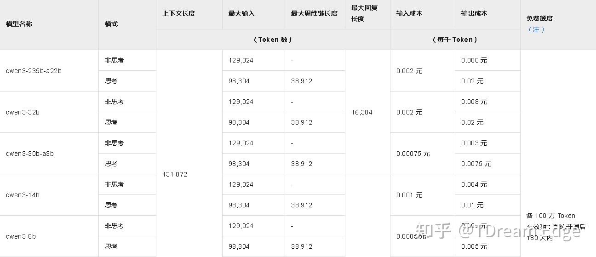This screenshot has height=257, width=596.
Task: Select the 0.00075 元 input cost cell
Action: coord(413,154)
